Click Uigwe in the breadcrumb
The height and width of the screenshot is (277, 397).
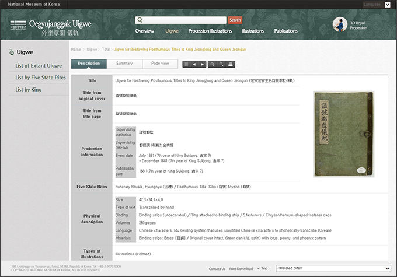tap(92, 50)
